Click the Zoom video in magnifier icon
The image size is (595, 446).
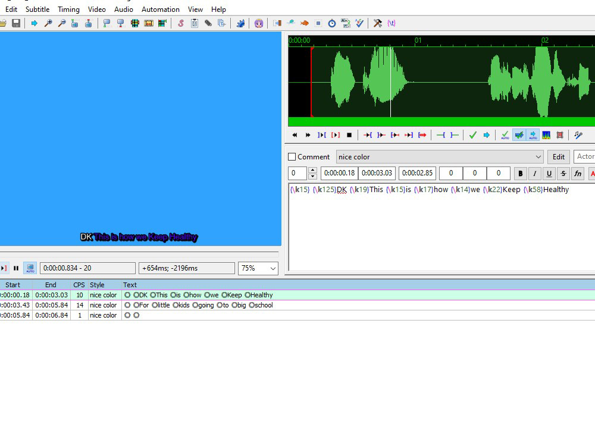48,23
